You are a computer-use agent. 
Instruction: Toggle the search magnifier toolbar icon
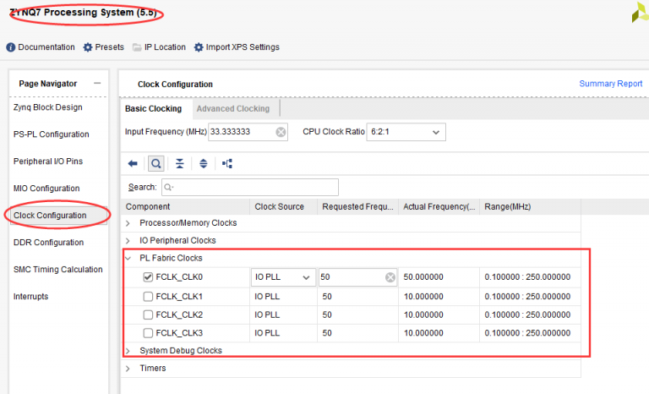[x=155, y=164]
